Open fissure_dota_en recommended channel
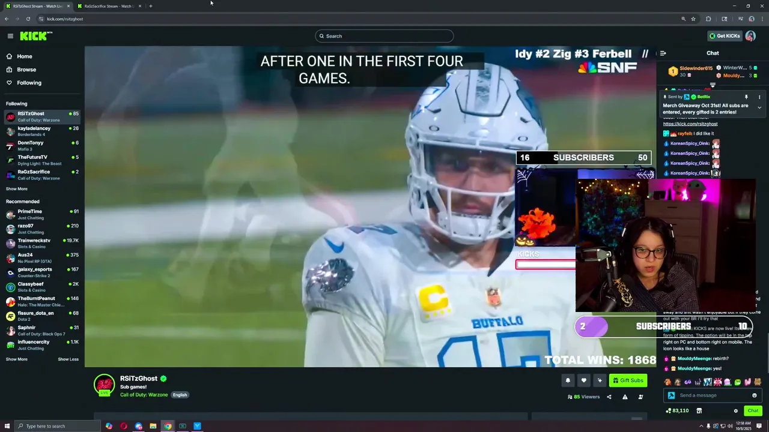 [x=42, y=316]
